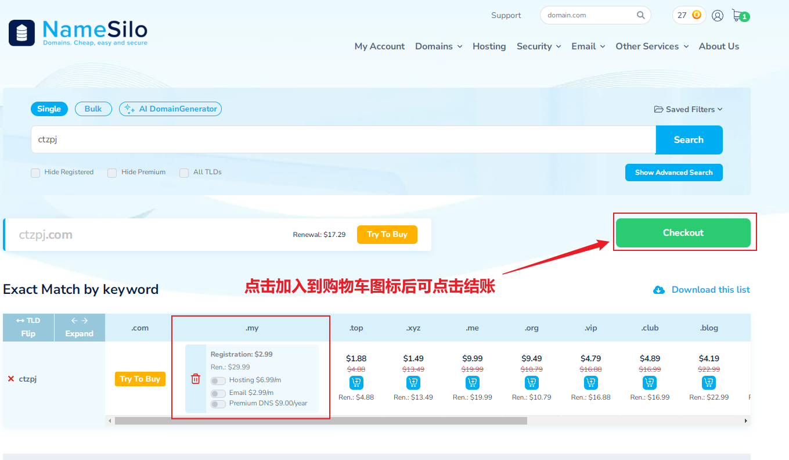Add .top domain to cart

pos(356,382)
